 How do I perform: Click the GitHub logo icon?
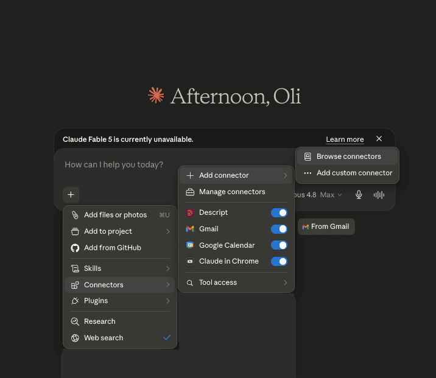pyautogui.click(x=75, y=248)
